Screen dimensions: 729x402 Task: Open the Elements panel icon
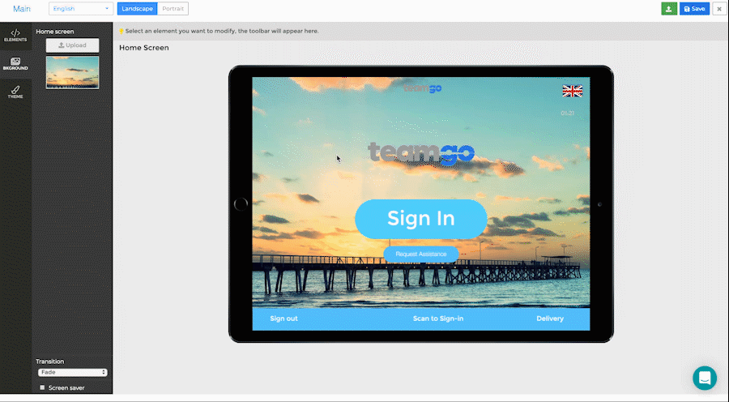pyautogui.click(x=15, y=36)
